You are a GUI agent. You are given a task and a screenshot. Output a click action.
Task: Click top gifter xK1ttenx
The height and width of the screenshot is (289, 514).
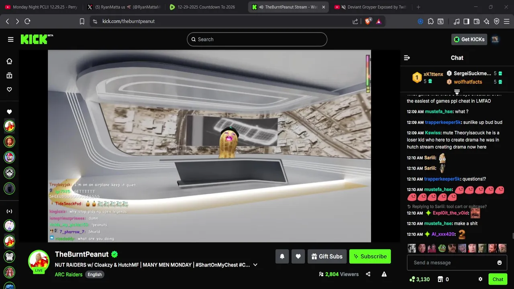pyautogui.click(x=433, y=74)
